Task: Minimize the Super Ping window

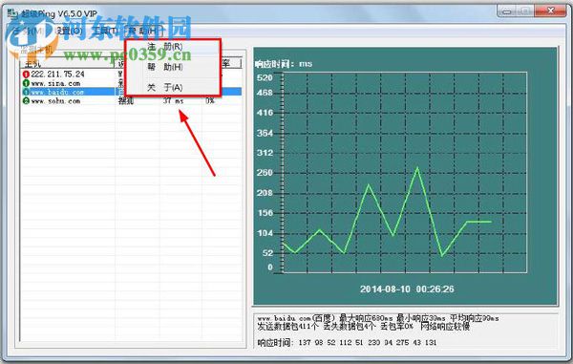Action: [x=506, y=11]
